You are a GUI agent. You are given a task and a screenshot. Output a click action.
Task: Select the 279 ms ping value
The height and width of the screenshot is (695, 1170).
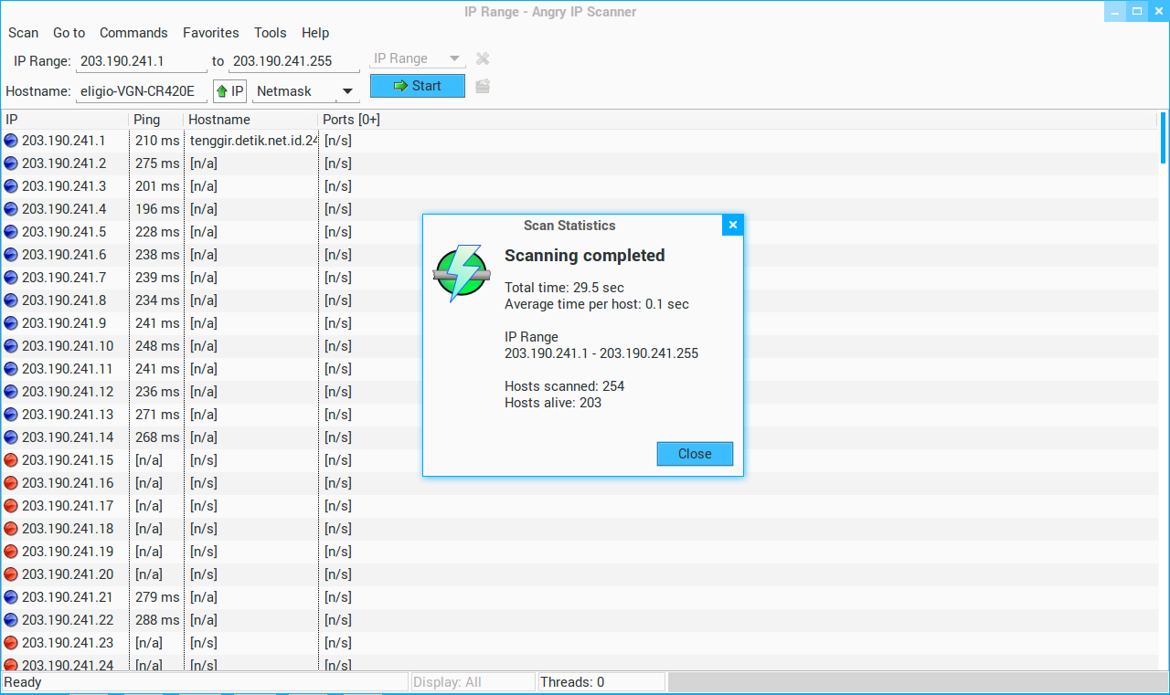157,597
